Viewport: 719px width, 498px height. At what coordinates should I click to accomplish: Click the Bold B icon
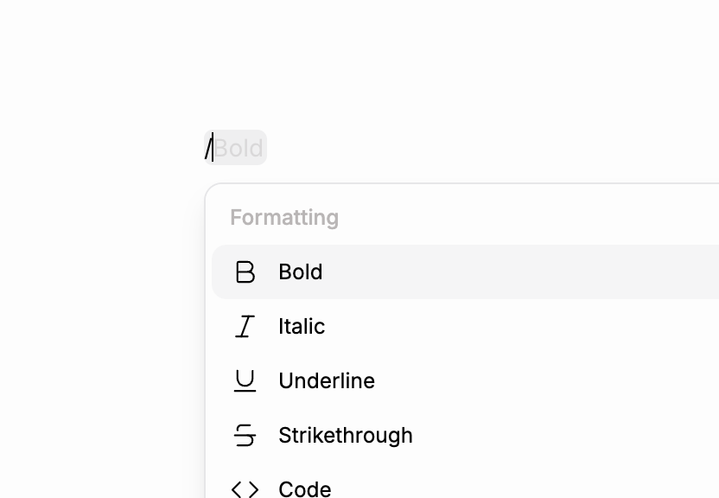pyautogui.click(x=245, y=272)
